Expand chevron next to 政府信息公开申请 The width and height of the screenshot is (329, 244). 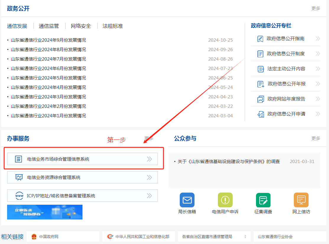(318, 114)
